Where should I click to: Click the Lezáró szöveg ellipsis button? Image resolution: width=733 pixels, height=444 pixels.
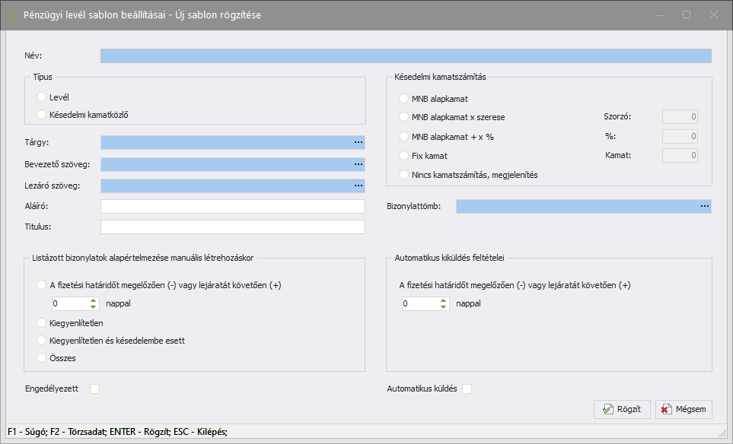point(358,186)
